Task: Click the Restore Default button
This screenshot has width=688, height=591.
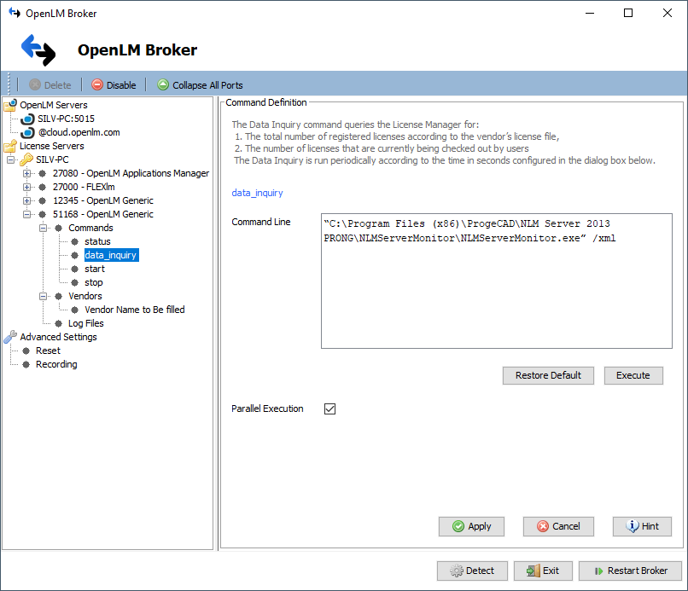Action: 548,375
